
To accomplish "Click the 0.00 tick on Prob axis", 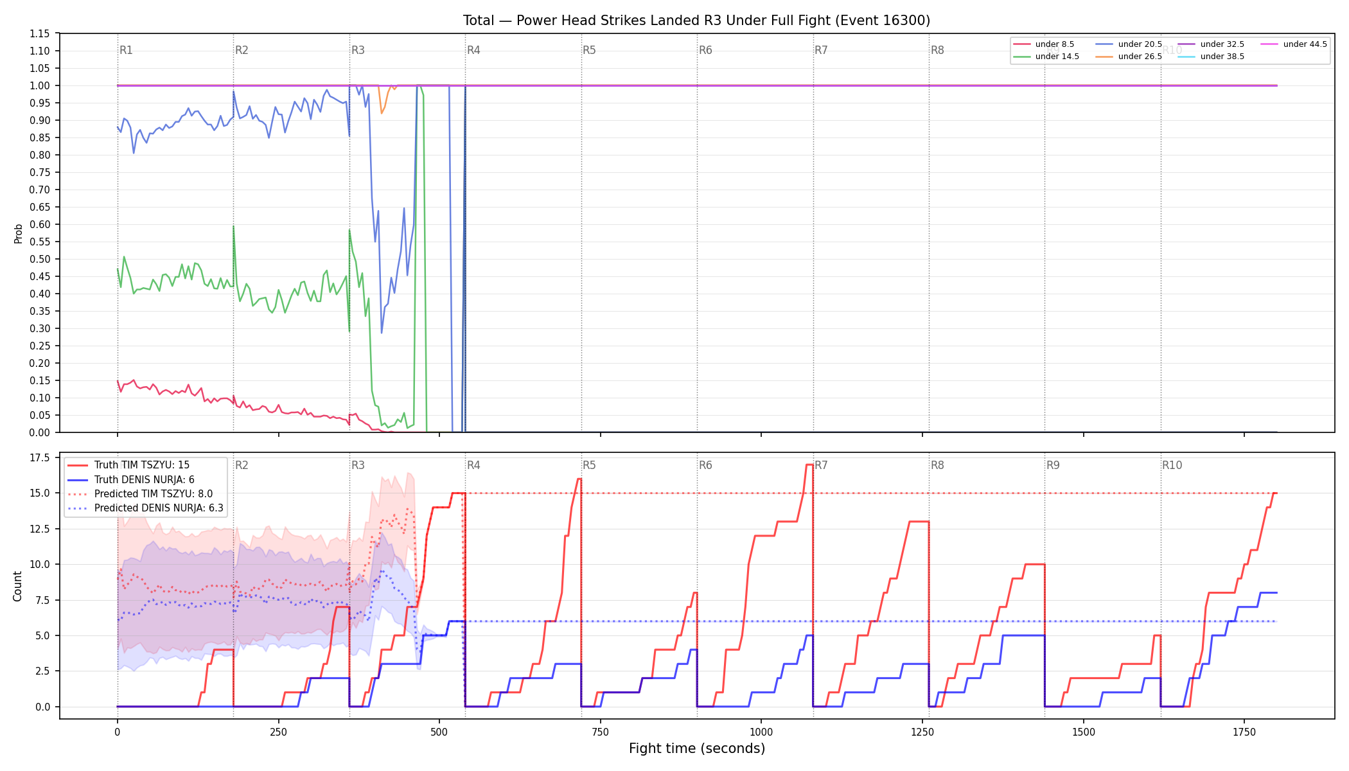I will 40,432.
